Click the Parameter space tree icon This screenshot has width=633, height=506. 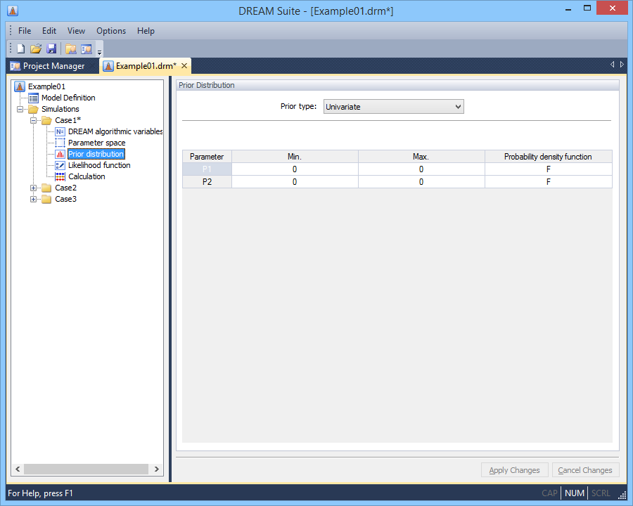pos(60,143)
